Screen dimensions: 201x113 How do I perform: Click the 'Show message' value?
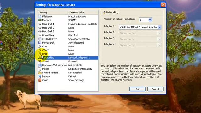tap(76, 80)
